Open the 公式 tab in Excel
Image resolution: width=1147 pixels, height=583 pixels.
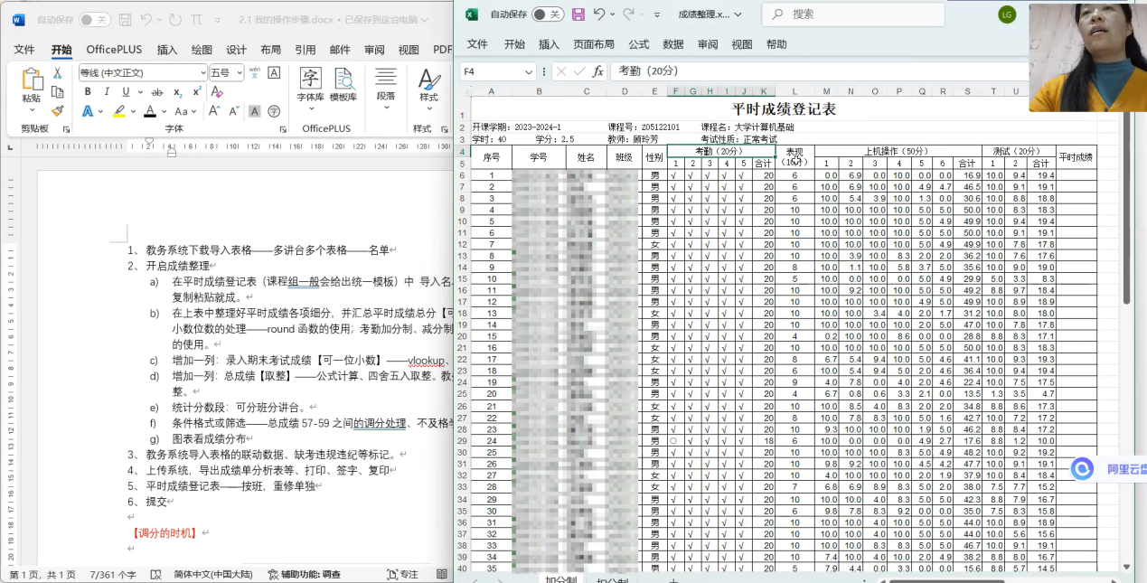pos(639,44)
